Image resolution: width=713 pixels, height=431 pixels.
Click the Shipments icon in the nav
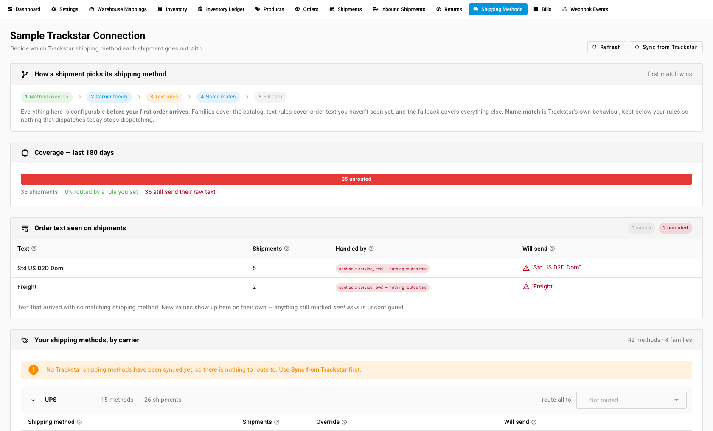332,9
